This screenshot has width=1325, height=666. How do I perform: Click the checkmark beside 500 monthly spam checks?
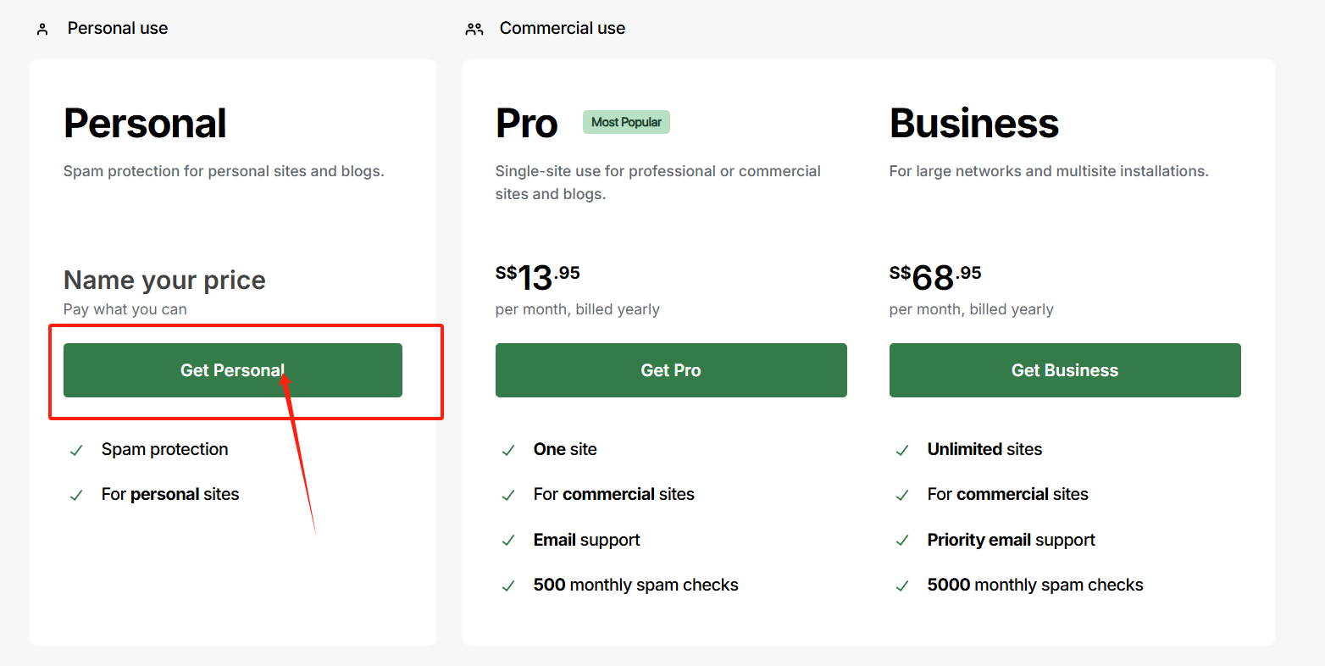click(508, 586)
